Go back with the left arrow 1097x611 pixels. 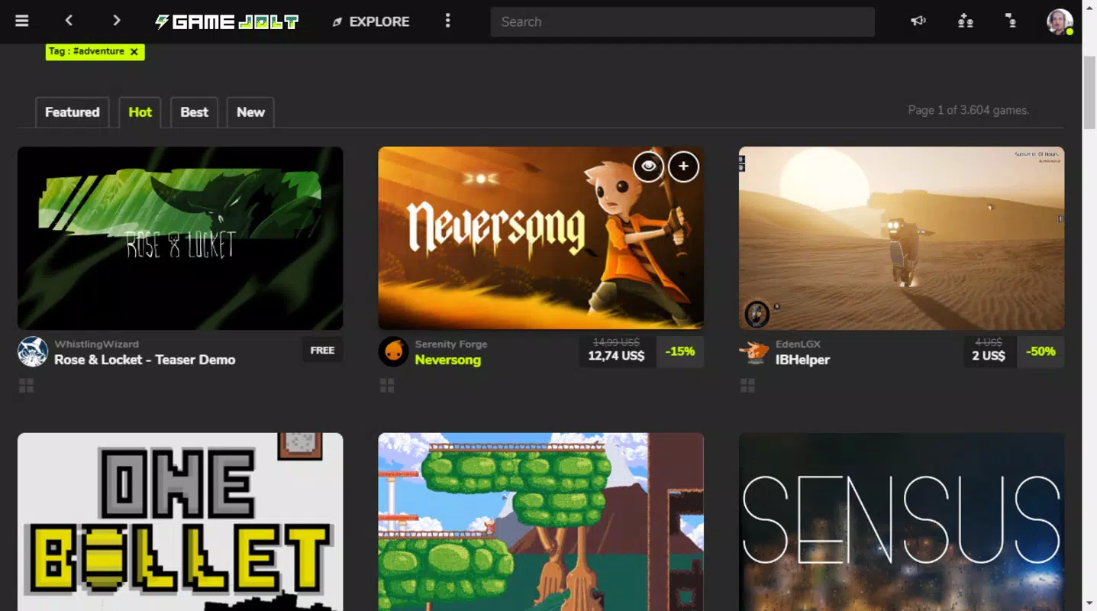click(x=69, y=21)
